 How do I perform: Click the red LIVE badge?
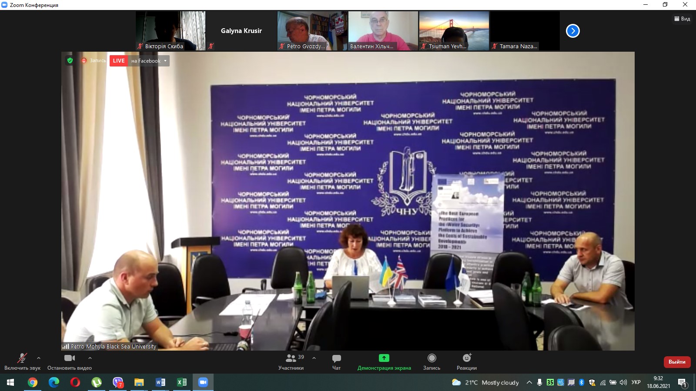pyautogui.click(x=118, y=61)
